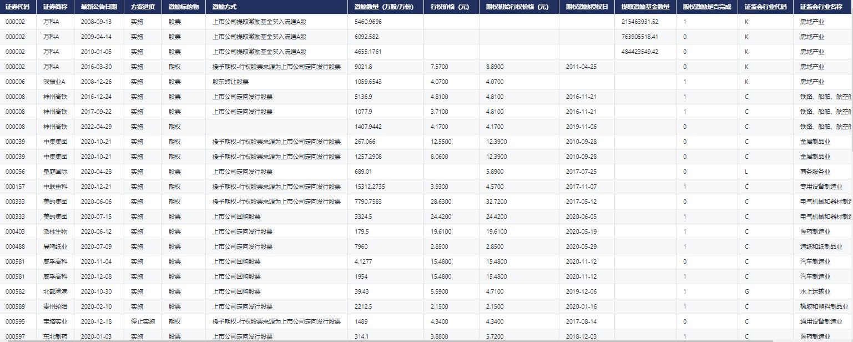Select the company name 皇庭国际
The image size is (853, 342).
tap(55, 172)
